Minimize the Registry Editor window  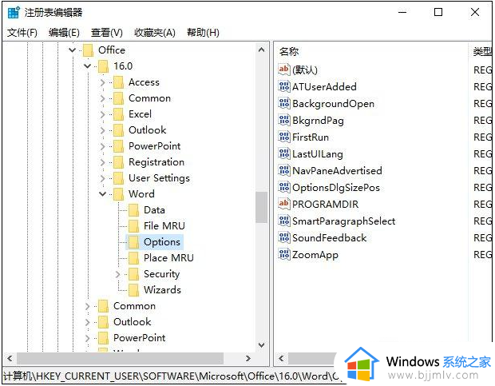point(402,13)
